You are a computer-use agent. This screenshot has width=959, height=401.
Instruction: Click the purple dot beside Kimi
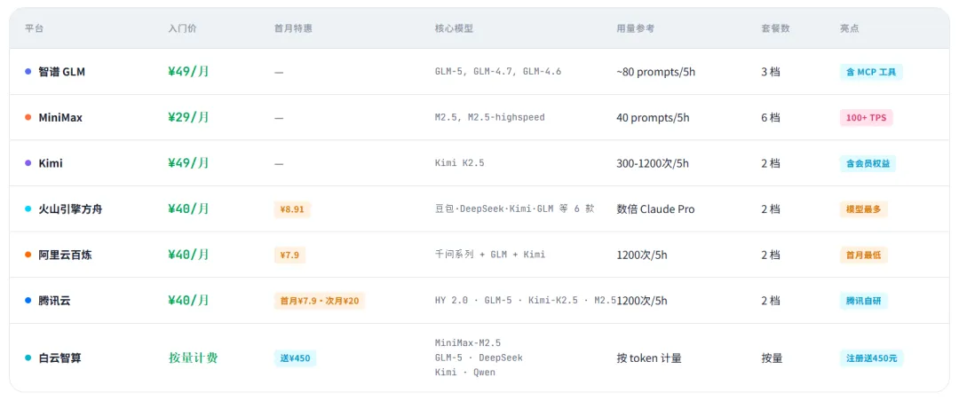(x=28, y=163)
